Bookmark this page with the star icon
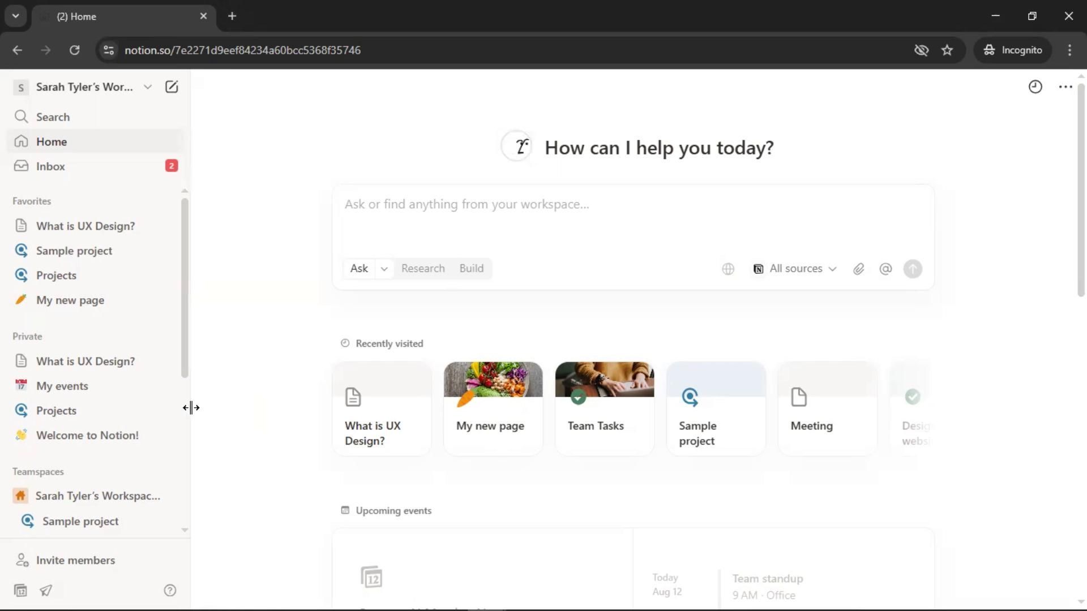 coord(947,50)
